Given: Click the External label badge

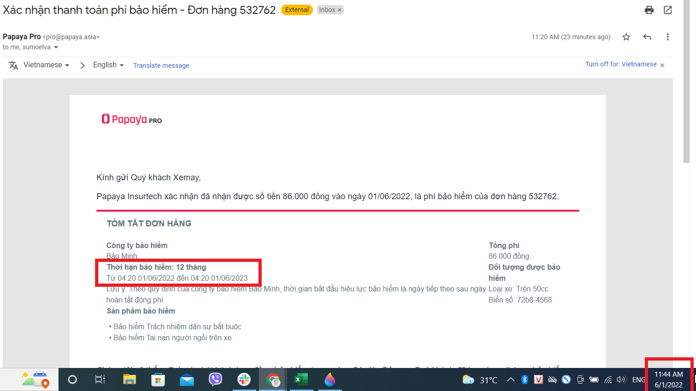Looking at the screenshot, I should click(297, 10).
